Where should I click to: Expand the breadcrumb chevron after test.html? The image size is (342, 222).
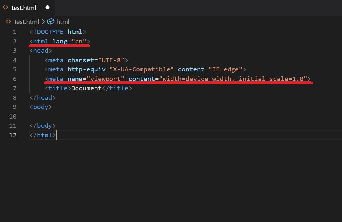click(x=43, y=21)
